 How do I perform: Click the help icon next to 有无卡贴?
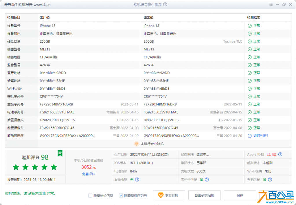coord(137,180)
